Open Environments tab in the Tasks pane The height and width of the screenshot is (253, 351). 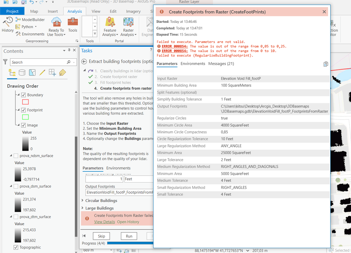[118, 168]
